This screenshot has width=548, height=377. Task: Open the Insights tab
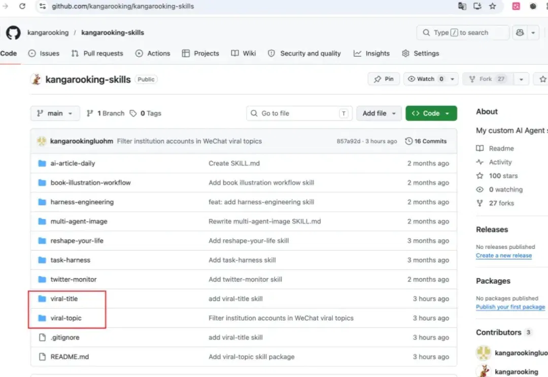[371, 53]
